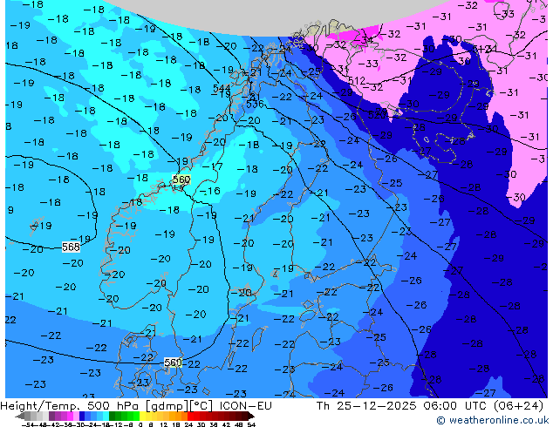Image resolution: width=553 pixels, height=427 pixels.
Task: Click the red-maroon section of the color scale
Action: (x=217, y=417)
